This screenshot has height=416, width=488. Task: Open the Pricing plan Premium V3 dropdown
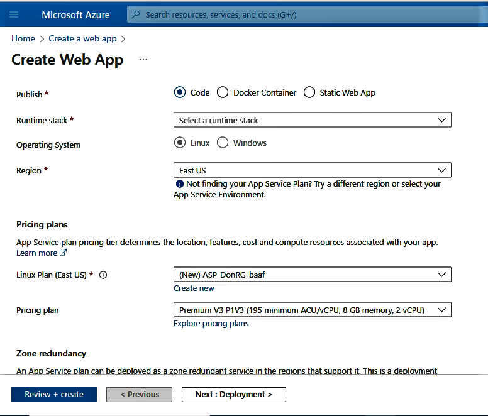click(x=312, y=310)
